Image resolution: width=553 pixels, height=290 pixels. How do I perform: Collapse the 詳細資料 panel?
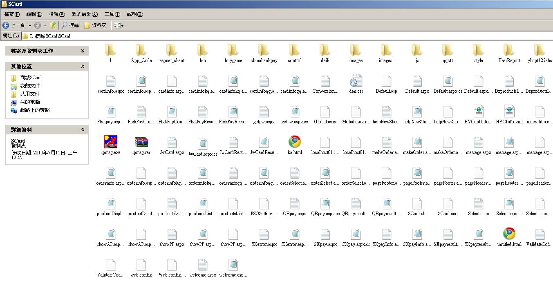tap(83, 130)
